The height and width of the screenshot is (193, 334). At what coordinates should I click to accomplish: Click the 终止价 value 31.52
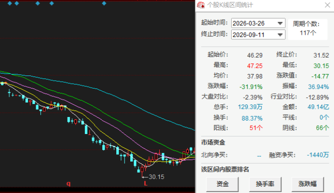[321, 55]
